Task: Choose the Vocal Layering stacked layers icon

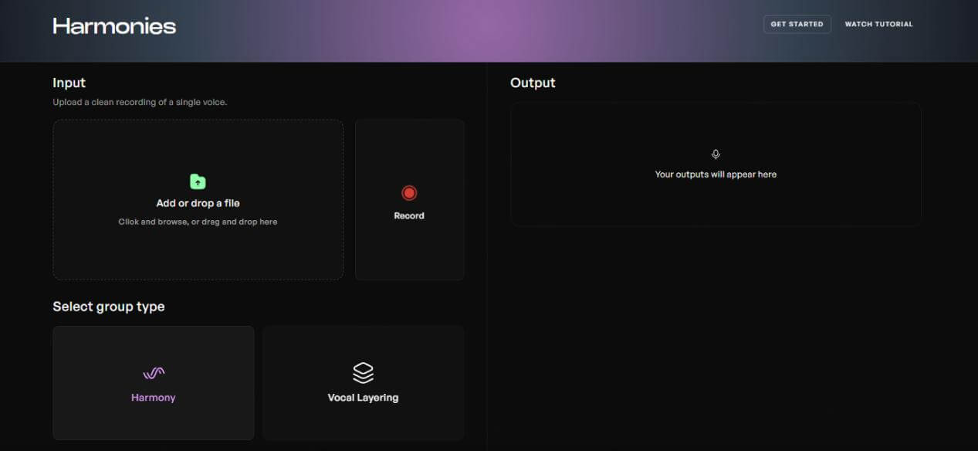Action: point(363,373)
